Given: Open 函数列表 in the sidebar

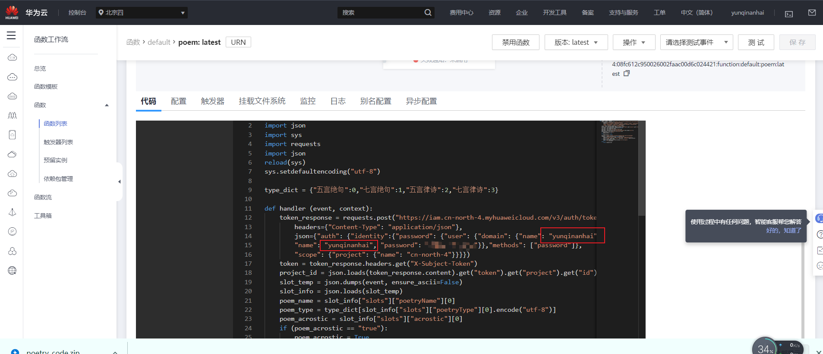Looking at the screenshot, I should (x=55, y=124).
